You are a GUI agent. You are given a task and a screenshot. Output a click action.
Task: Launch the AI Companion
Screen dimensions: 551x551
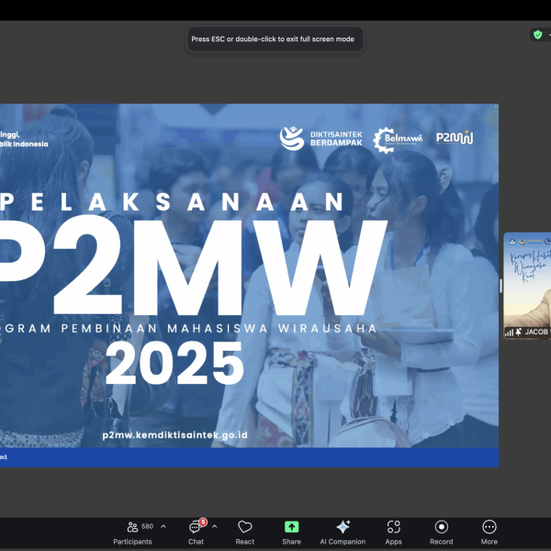pyautogui.click(x=343, y=533)
